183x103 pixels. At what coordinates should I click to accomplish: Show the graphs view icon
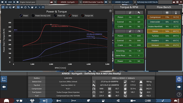coord(3,7)
